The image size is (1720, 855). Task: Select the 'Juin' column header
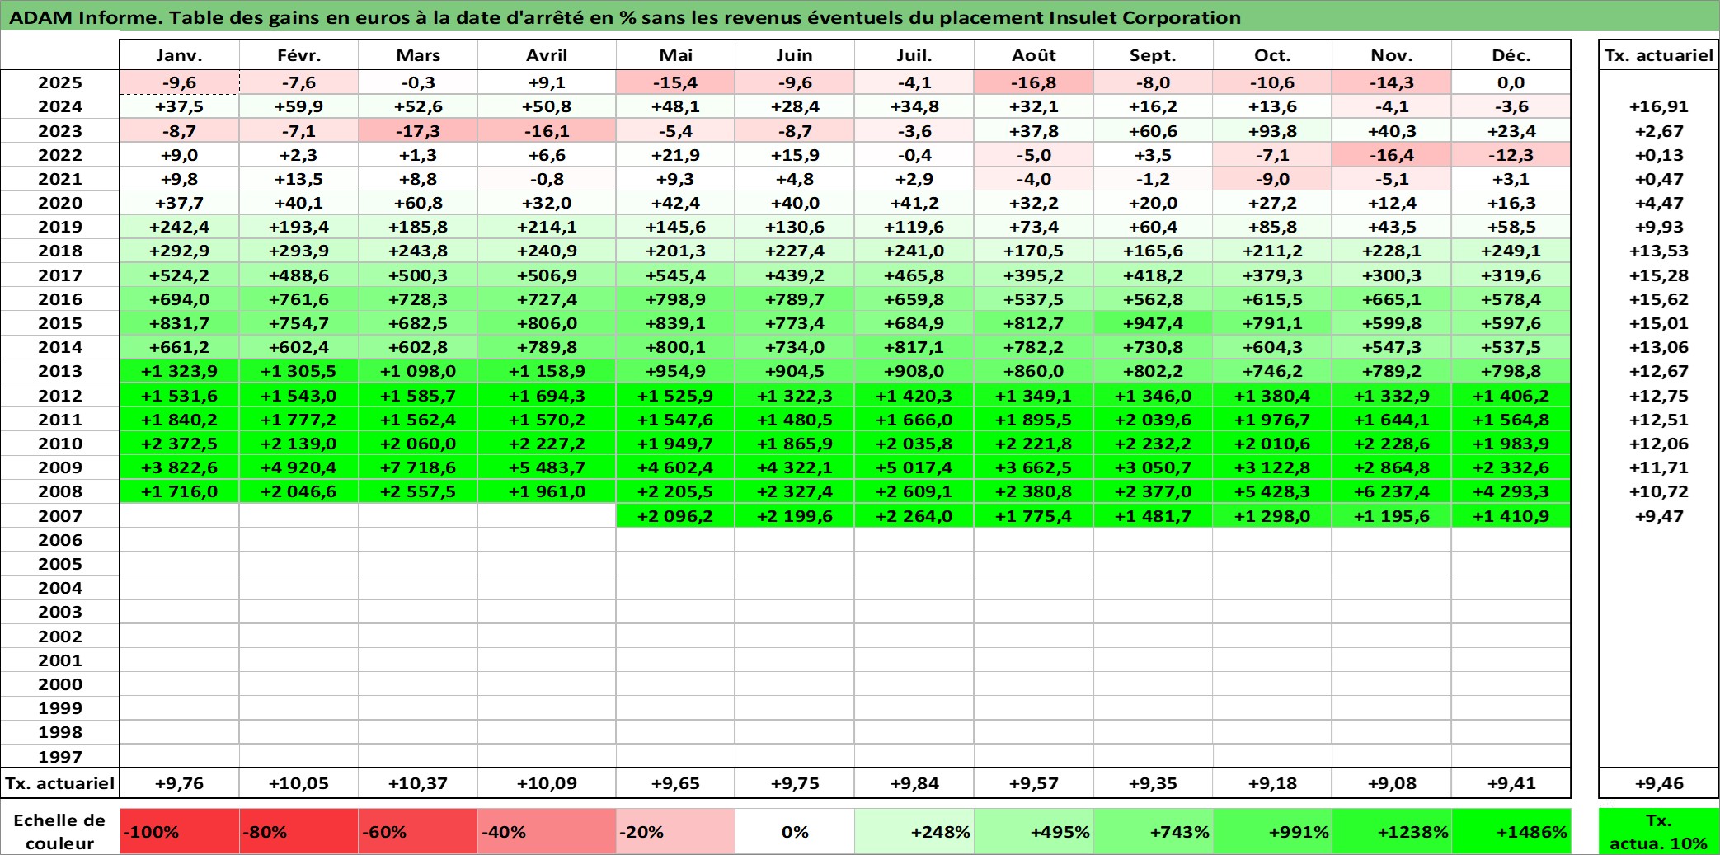point(795,55)
